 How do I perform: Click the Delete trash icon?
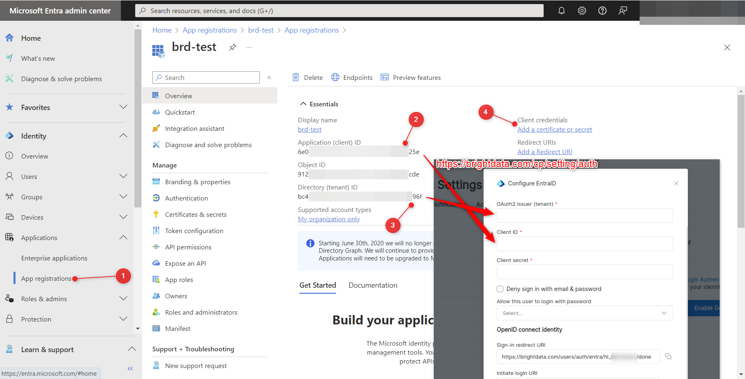click(296, 77)
